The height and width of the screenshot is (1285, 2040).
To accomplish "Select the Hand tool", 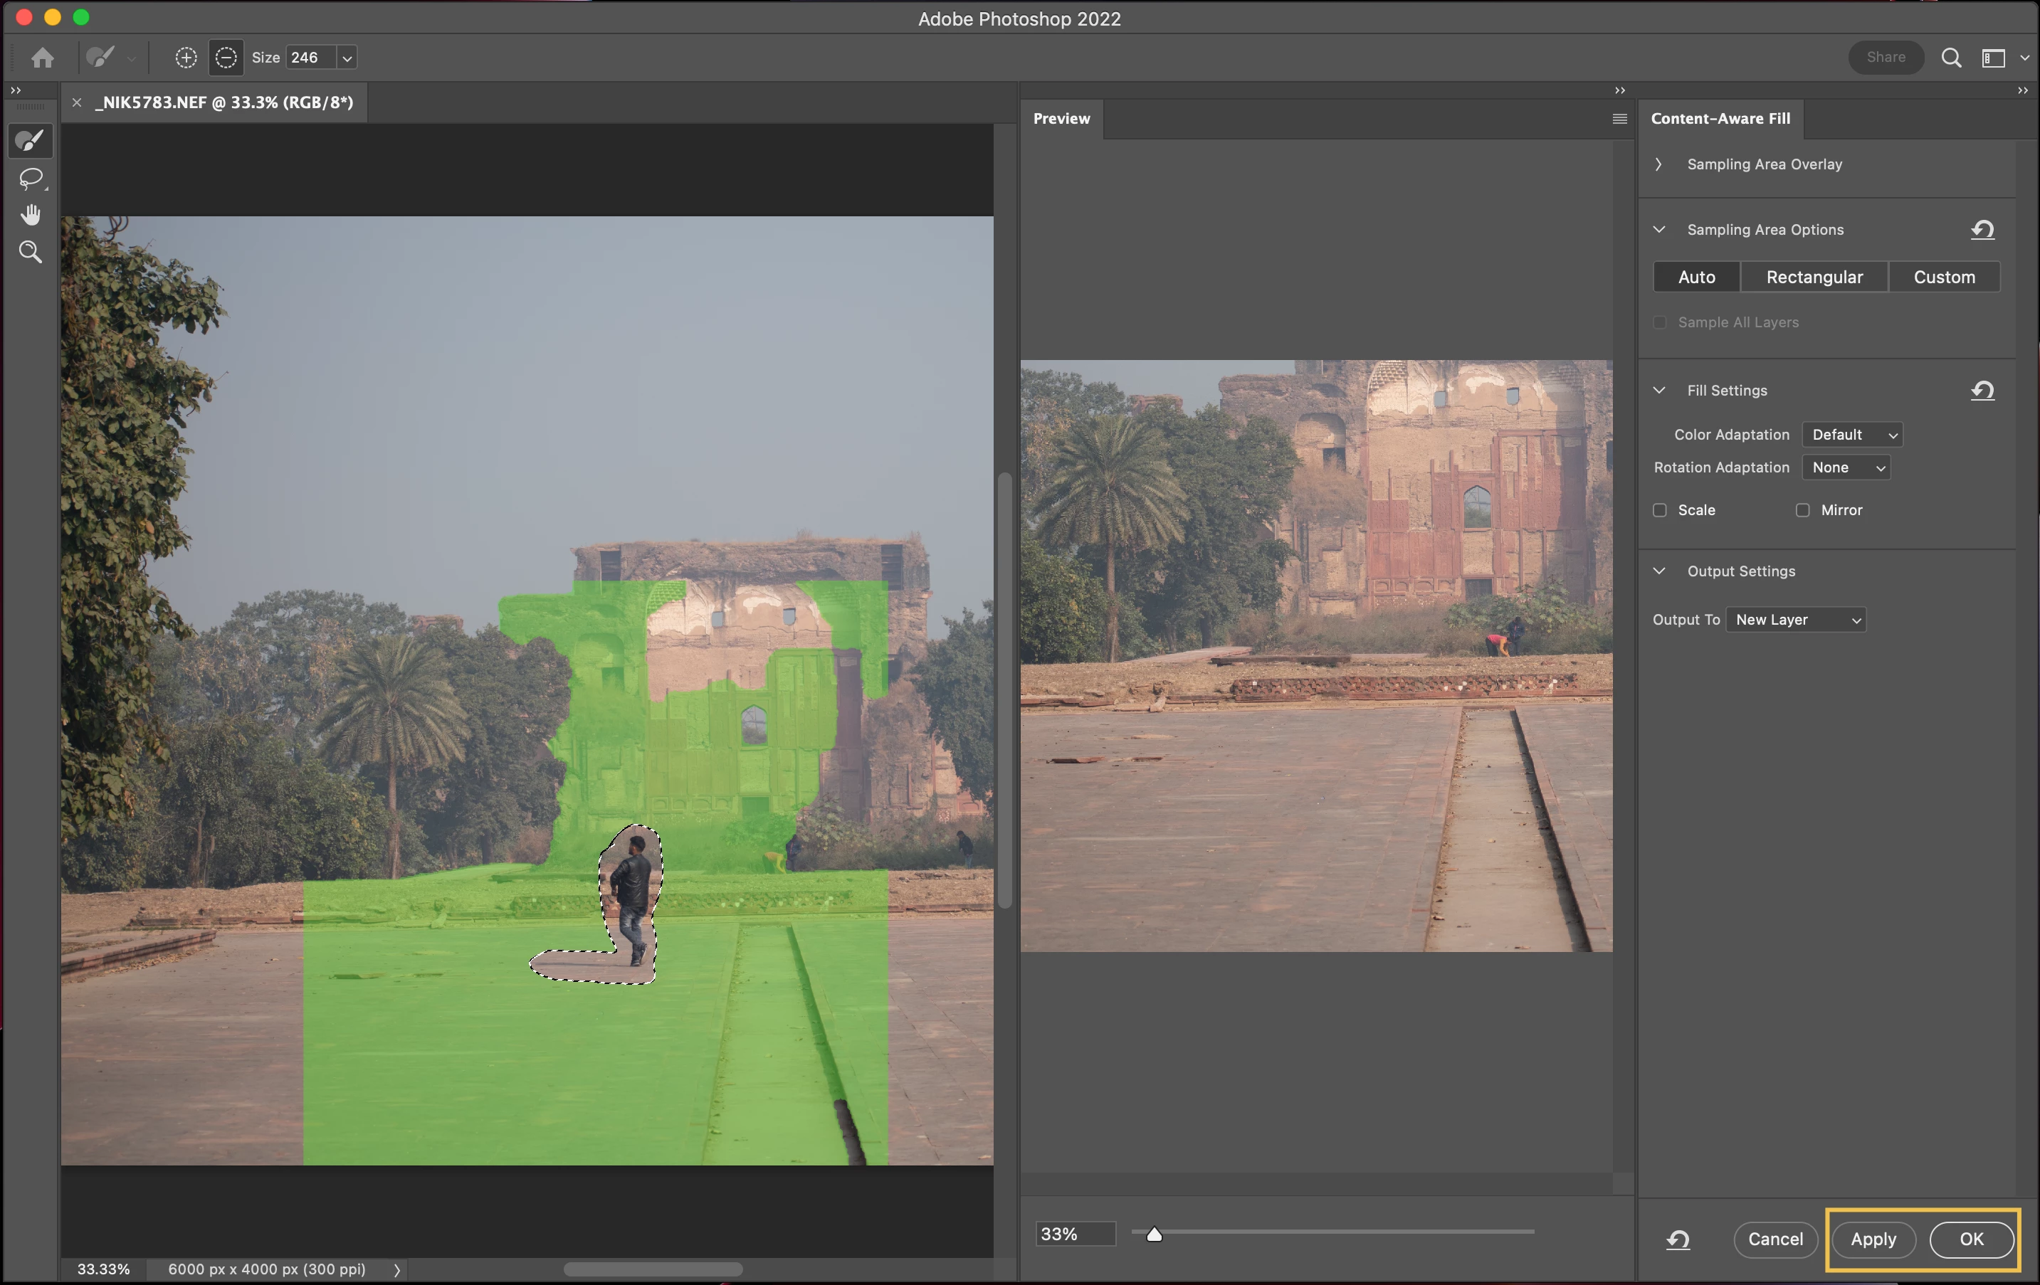I will tap(31, 215).
